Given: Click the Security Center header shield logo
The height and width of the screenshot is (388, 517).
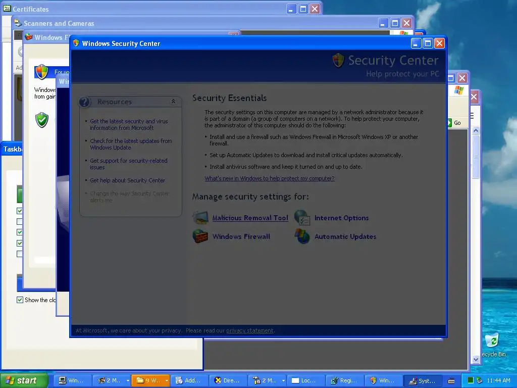Looking at the screenshot, I should [x=338, y=61].
